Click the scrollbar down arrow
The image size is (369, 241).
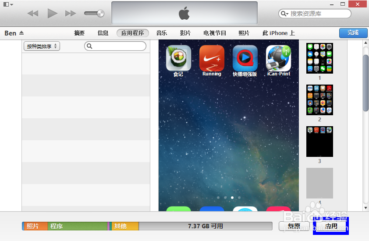coord(365,208)
